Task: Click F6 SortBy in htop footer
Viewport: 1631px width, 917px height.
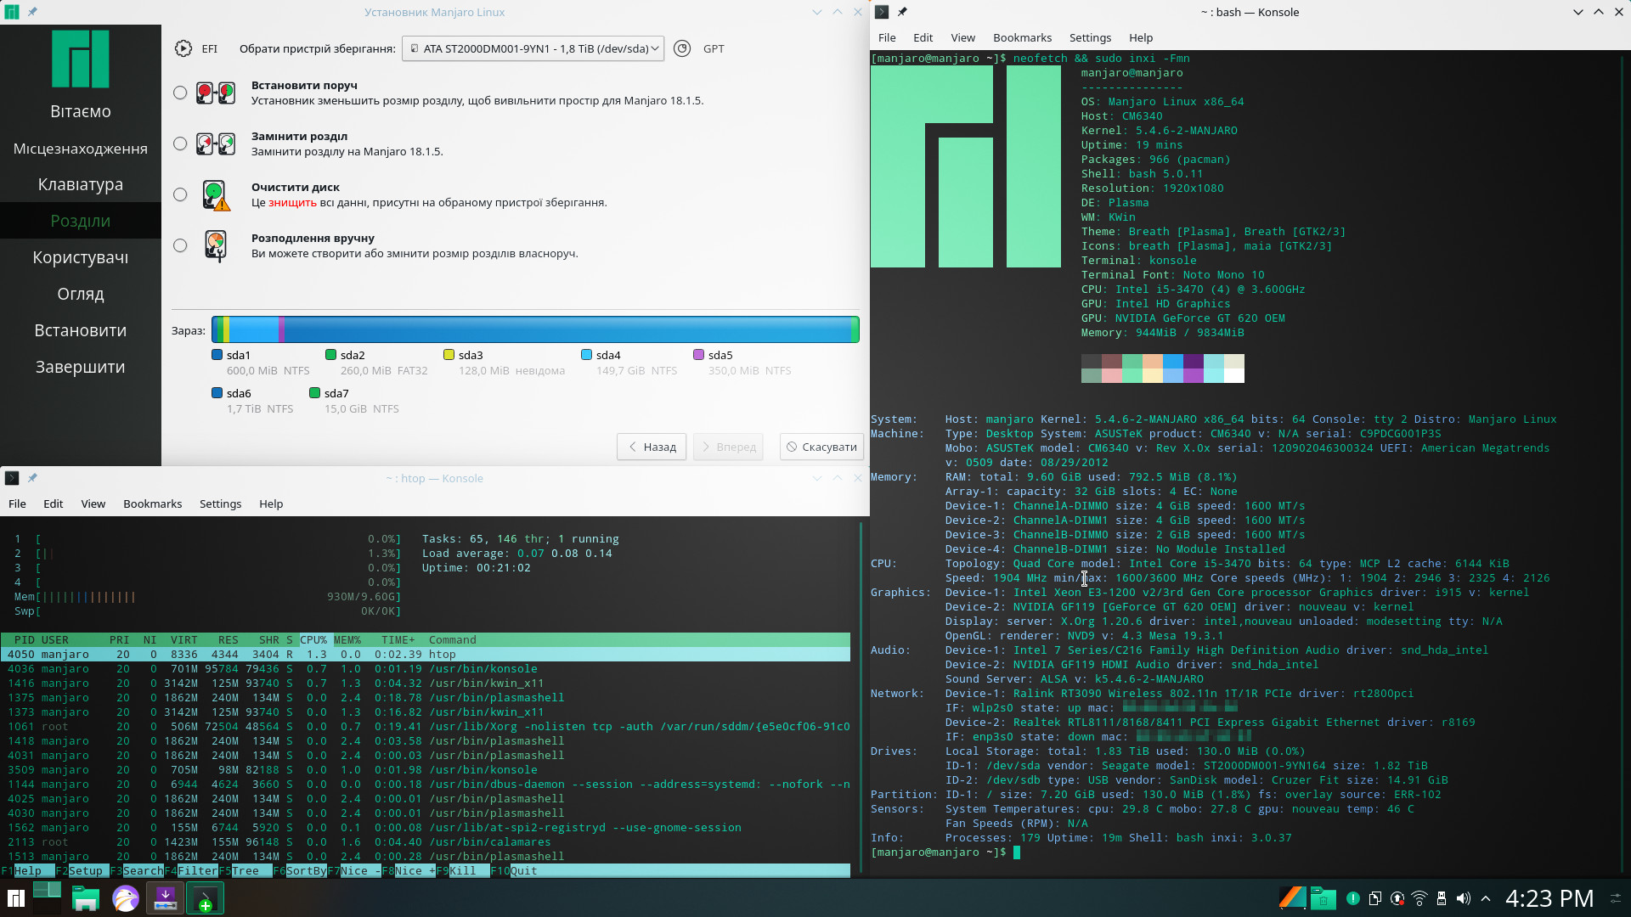Action: coord(300,870)
